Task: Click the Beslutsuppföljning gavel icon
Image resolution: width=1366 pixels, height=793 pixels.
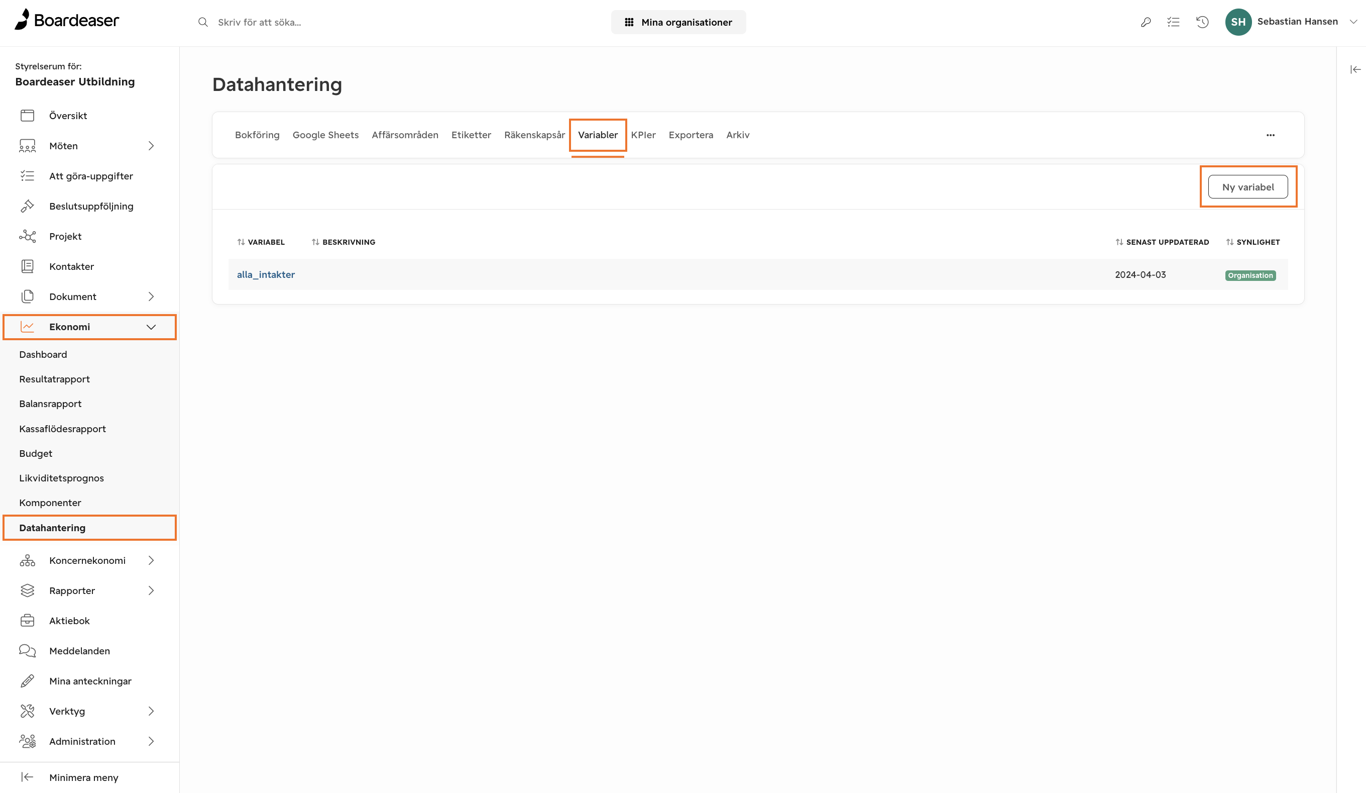Action: [x=28, y=206]
